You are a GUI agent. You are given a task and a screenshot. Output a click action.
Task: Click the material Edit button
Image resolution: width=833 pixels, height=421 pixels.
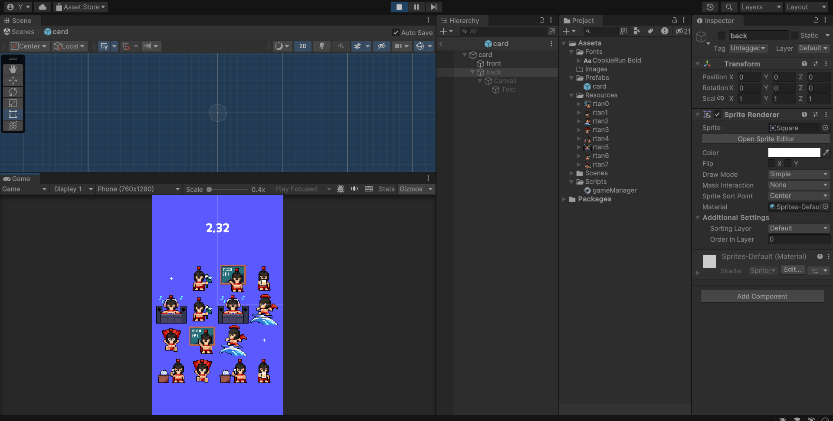(x=793, y=270)
